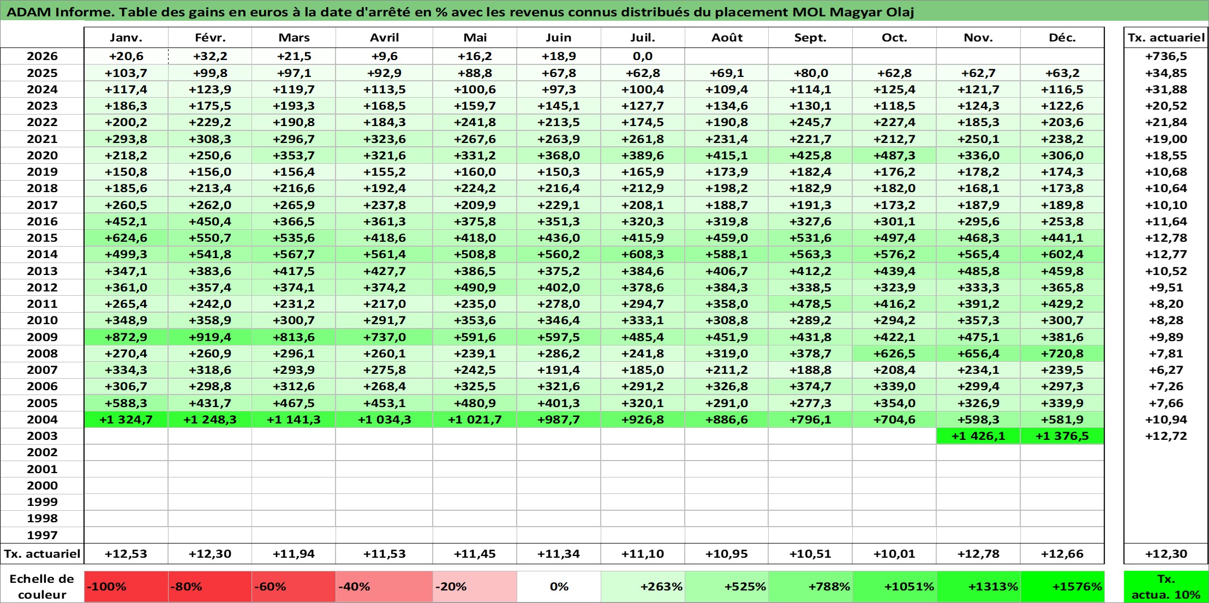The height and width of the screenshot is (603, 1209).
Task: Click cell +125,4 in row 2024
Action: (894, 89)
